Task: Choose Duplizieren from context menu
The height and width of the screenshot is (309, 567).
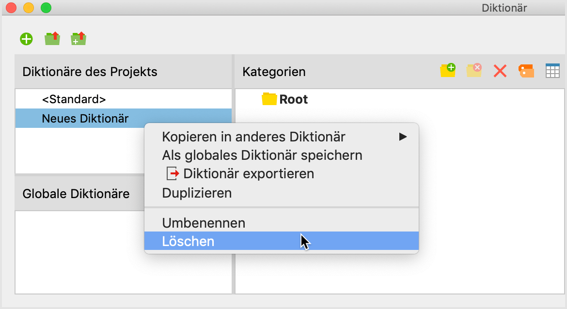Action: 282,193
